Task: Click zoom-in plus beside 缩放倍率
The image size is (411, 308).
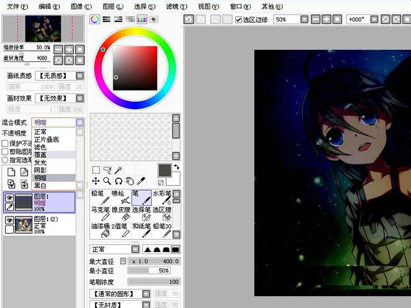Action: click(69, 49)
